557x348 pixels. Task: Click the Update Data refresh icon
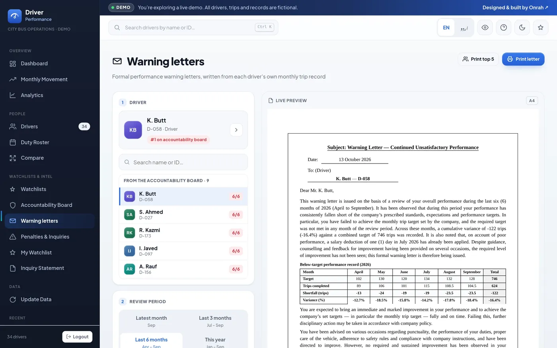click(x=13, y=299)
